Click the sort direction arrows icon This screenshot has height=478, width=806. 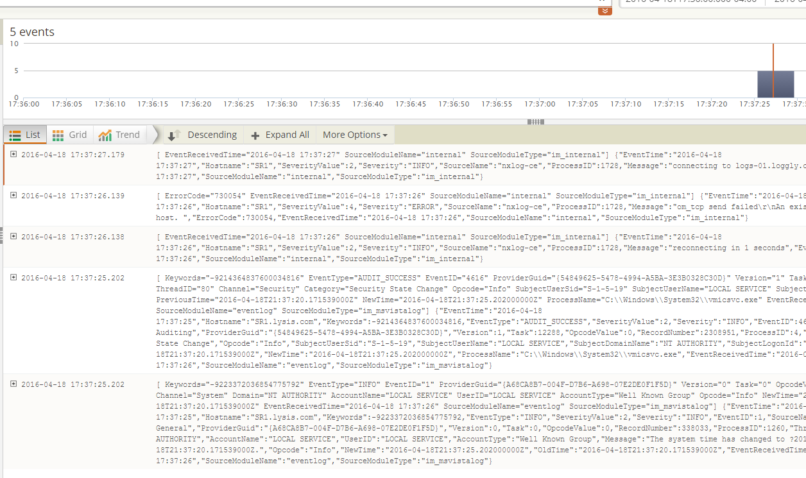point(174,135)
